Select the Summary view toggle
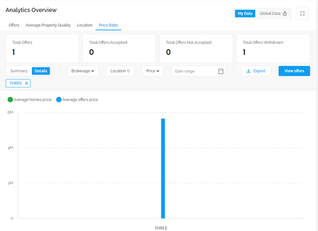The height and width of the screenshot is (231, 318). (x=19, y=71)
